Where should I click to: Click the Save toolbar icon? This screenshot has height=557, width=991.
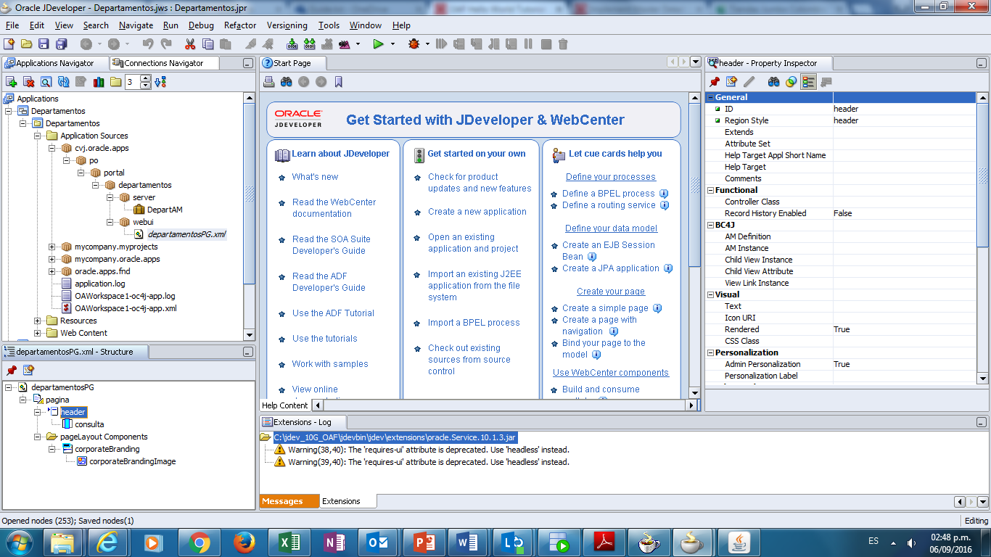point(43,44)
